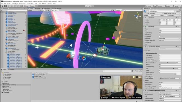Open the Cinemachine menu
This screenshot has height=102, width=182.
pos(30,4)
